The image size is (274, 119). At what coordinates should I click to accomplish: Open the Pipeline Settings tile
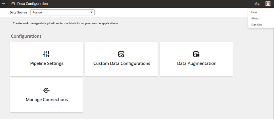tap(46, 59)
